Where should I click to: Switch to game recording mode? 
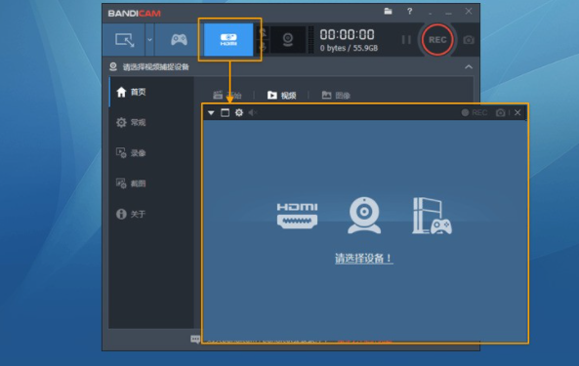pyautogui.click(x=179, y=40)
